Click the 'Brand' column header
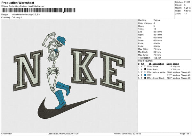Screen dimensions: 192x136 (x=176, y=64)
